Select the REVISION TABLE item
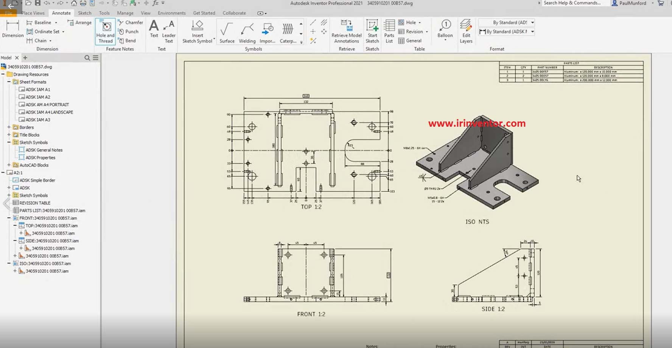This screenshot has height=348, width=672. point(35,203)
